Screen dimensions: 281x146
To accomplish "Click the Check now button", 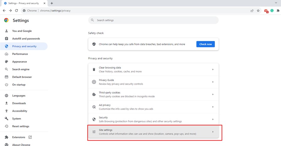I will pos(205,44).
